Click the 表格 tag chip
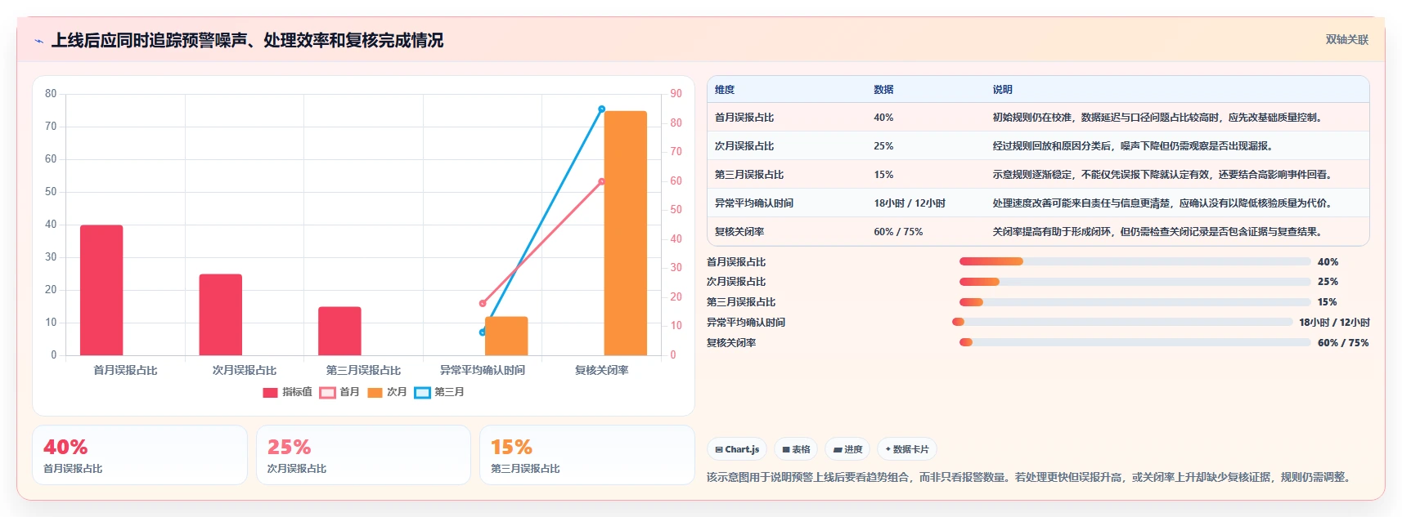The height and width of the screenshot is (517, 1402). pyautogui.click(x=796, y=449)
